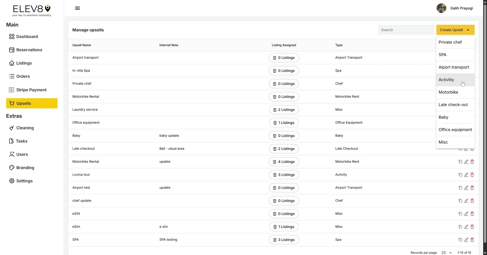The image size is (487, 255).
Task: Open the Records per page dropdown
Action: [x=446, y=252]
